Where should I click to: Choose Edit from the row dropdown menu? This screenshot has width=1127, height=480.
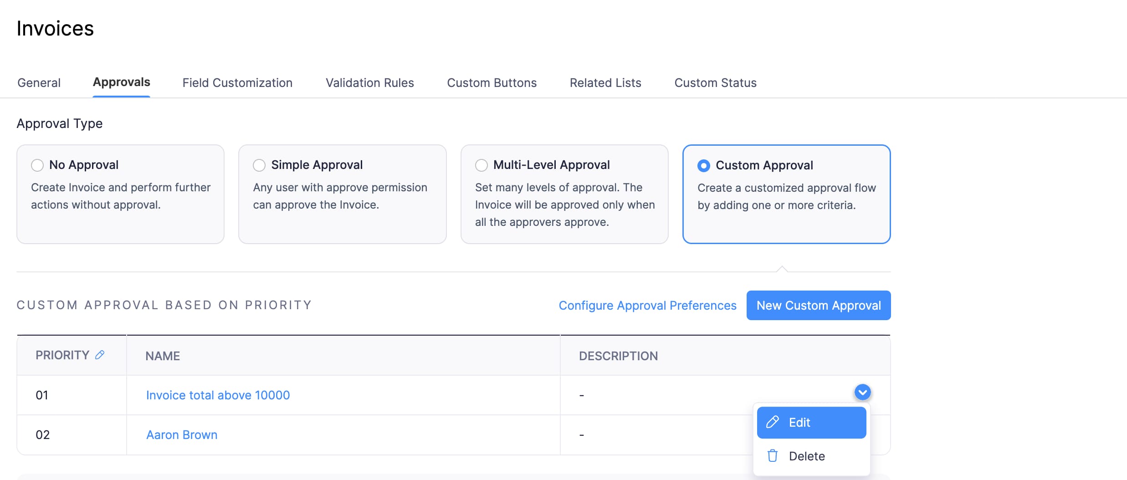tap(811, 423)
